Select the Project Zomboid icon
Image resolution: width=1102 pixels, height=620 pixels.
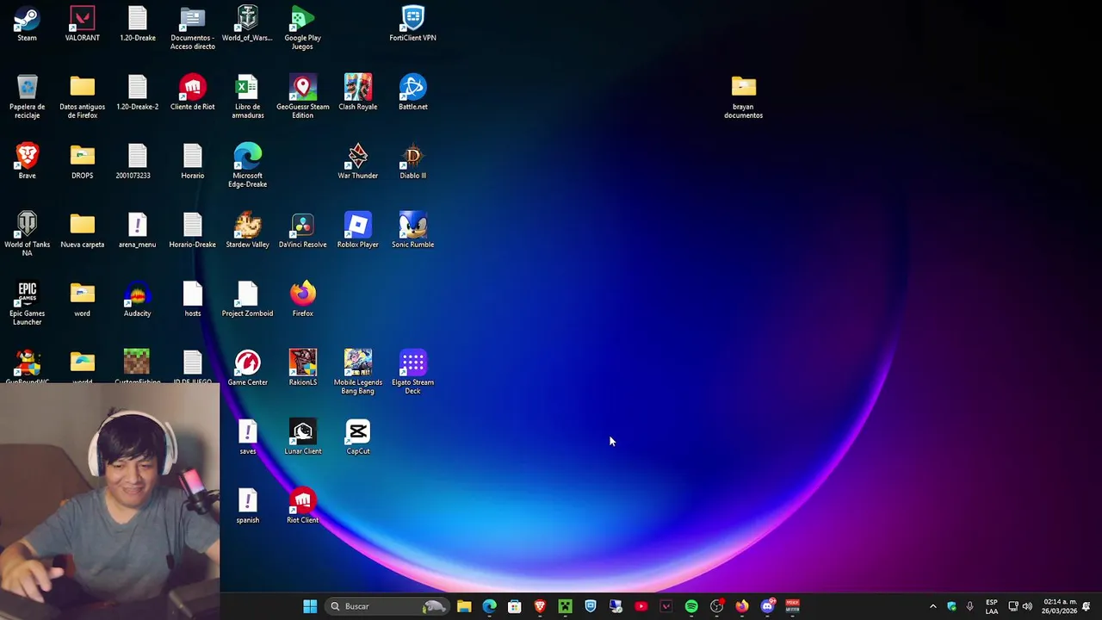coord(247,299)
